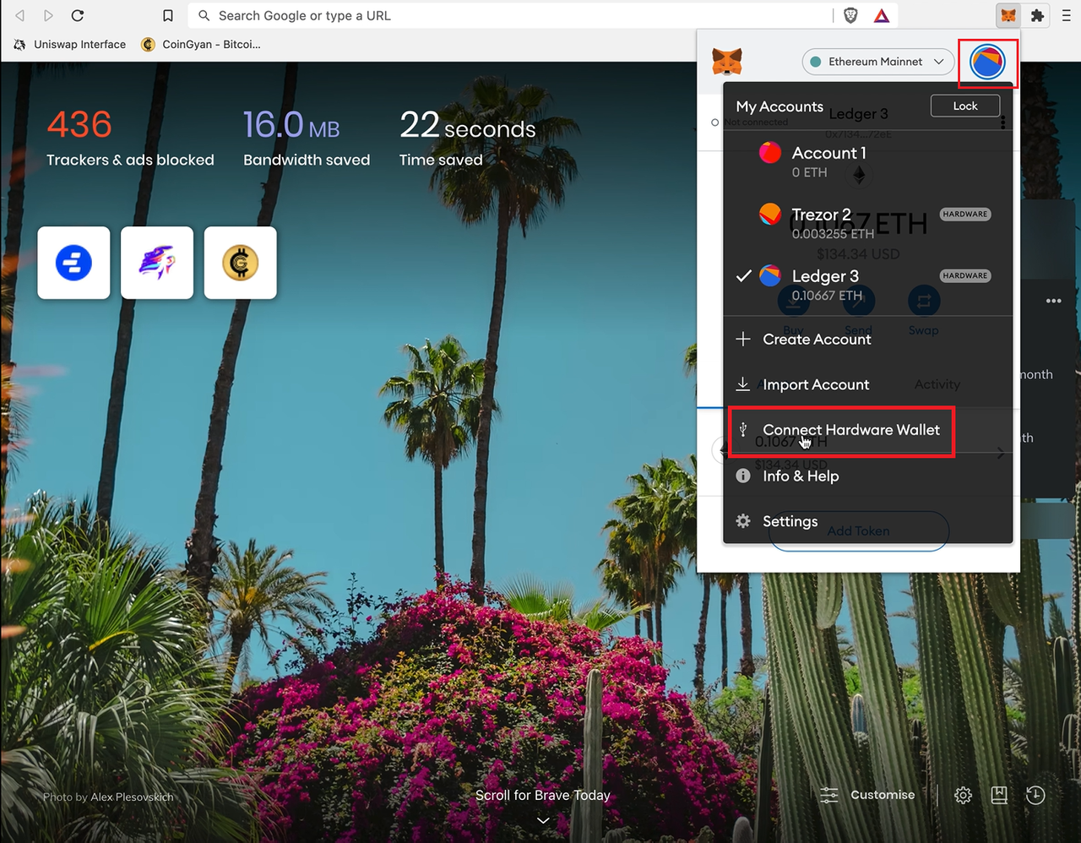Click the Trackers & ads blocked stat
Screen dimensions: 1081x843
point(130,139)
